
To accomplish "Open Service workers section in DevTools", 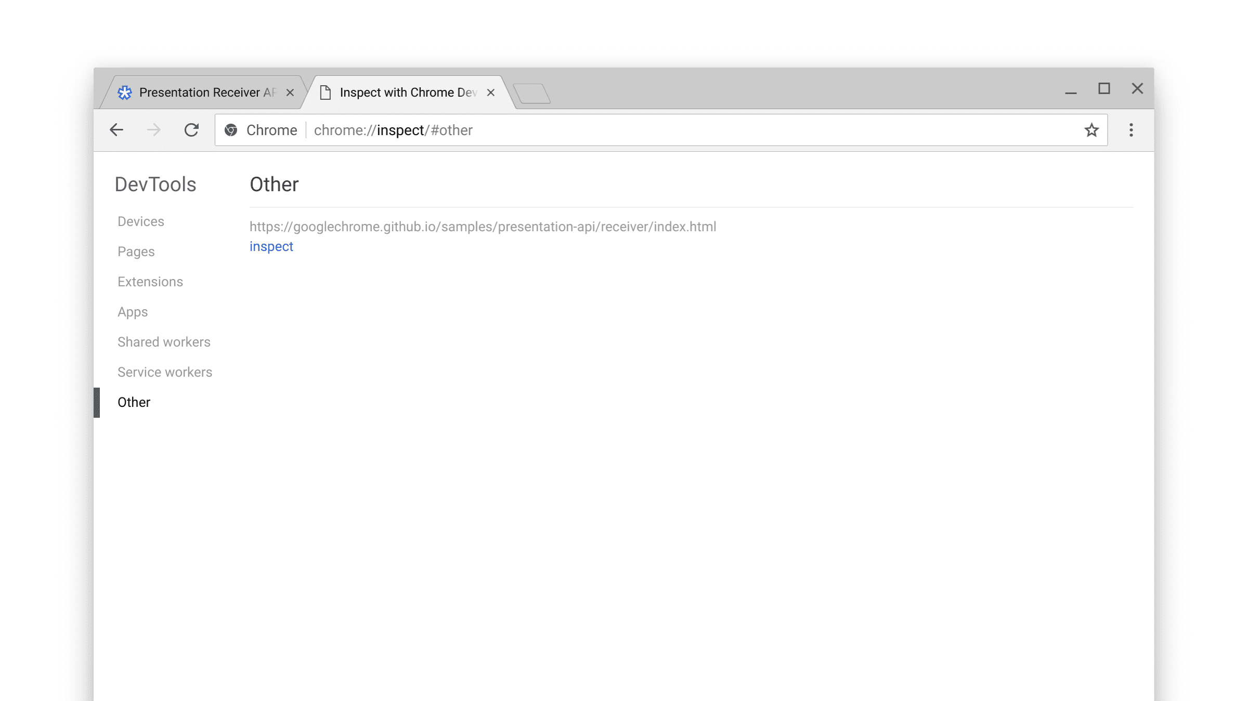I will pos(165,373).
